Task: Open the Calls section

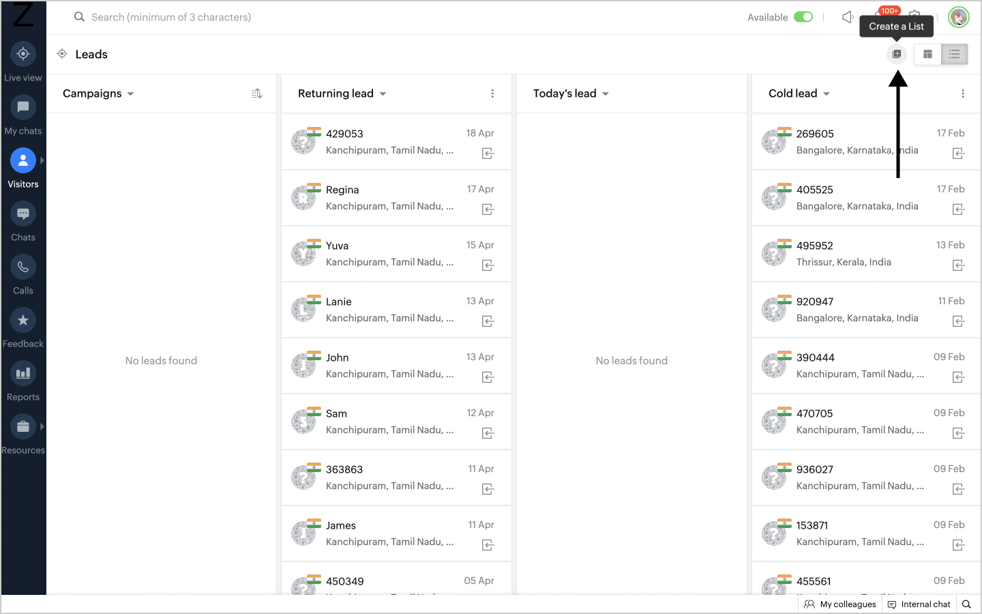Action: [23, 274]
